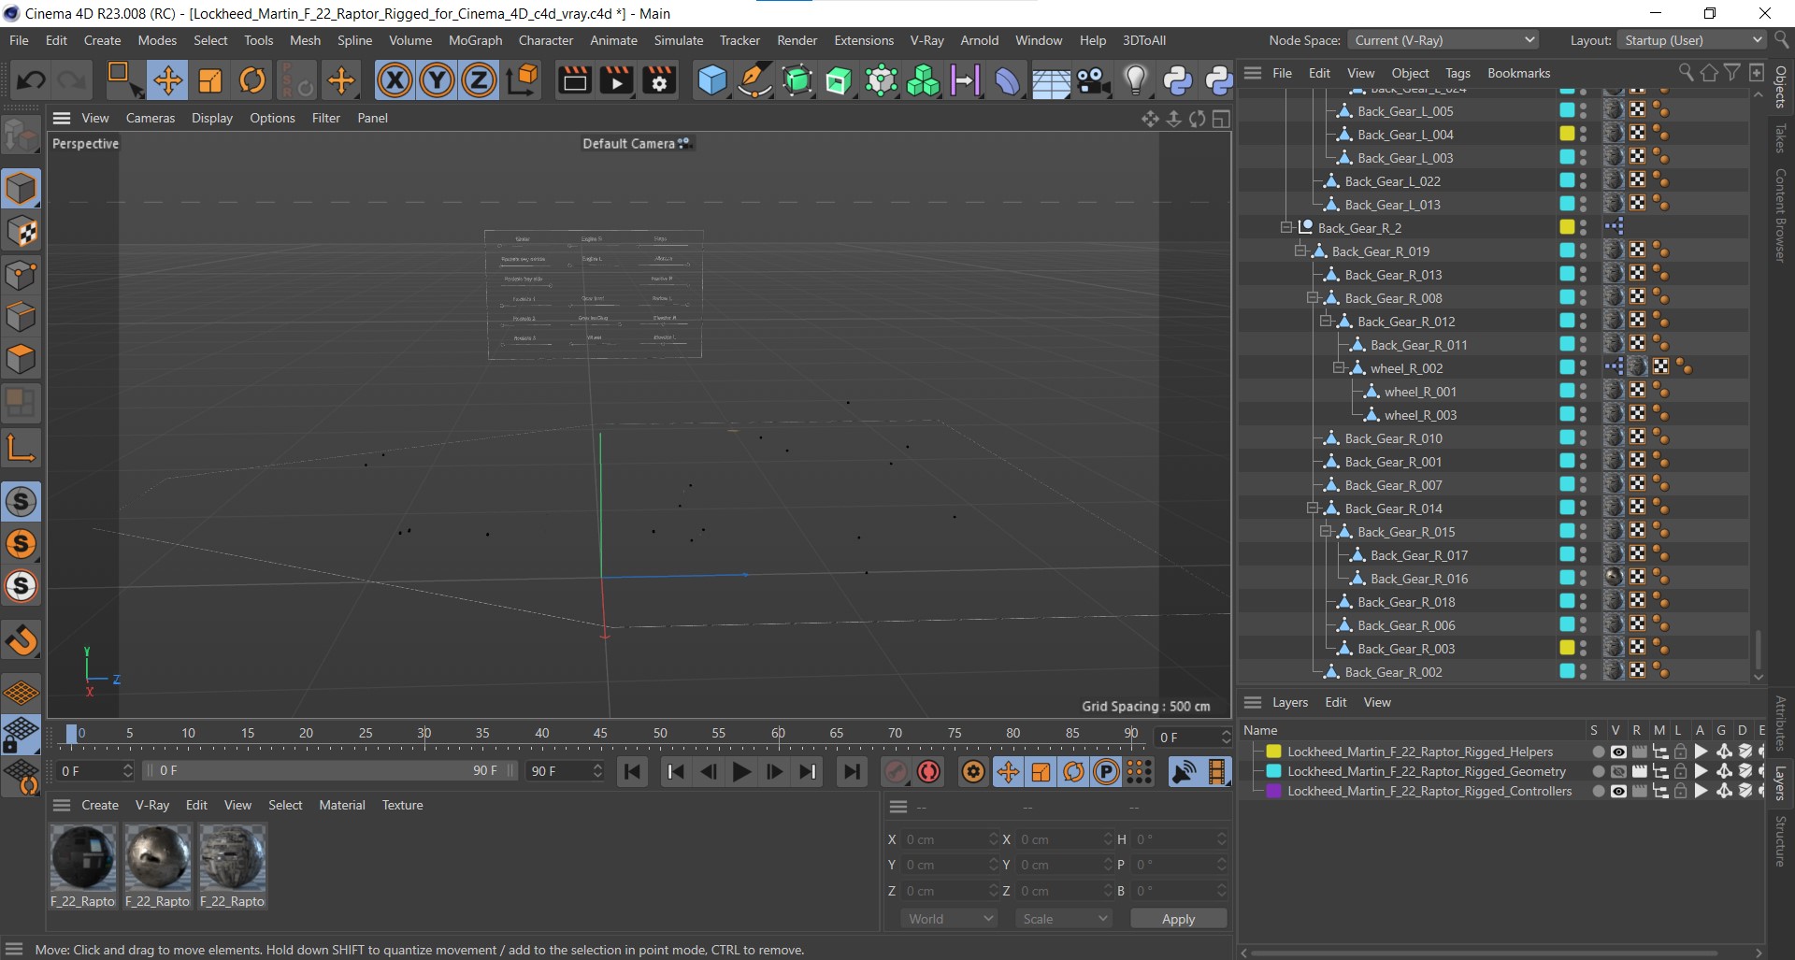Click the X position input field
The height and width of the screenshot is (960, 1795).
point(950,839)
